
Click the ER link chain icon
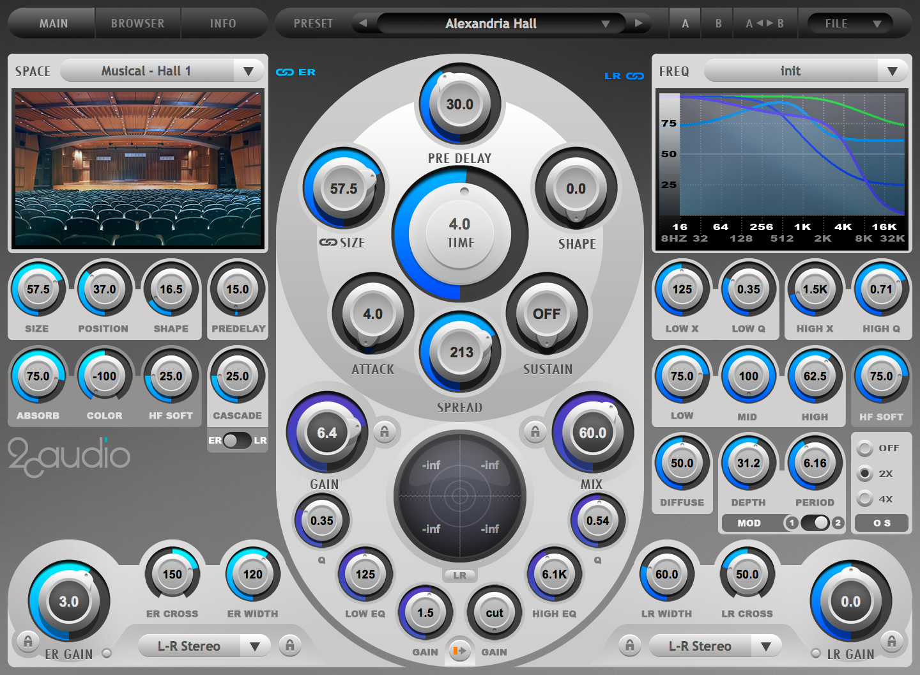pyautogui.click(x=285, y=72)
